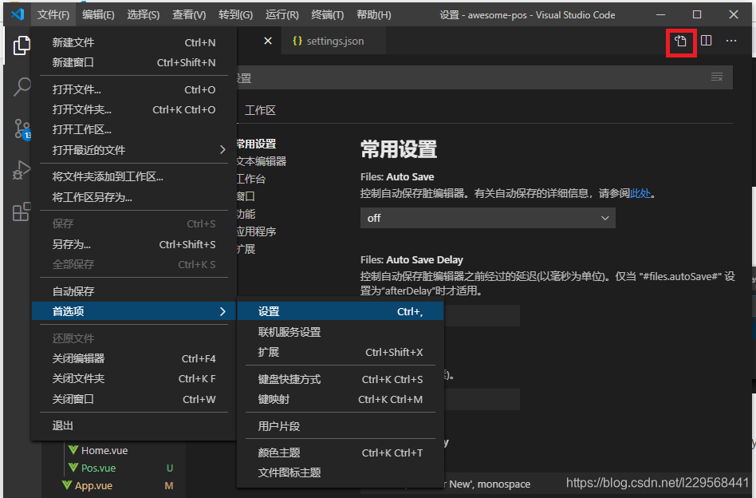756x498 pixels.
Task: Select 文件图标主题 in the submenu
Action: [x=341, y=473]
